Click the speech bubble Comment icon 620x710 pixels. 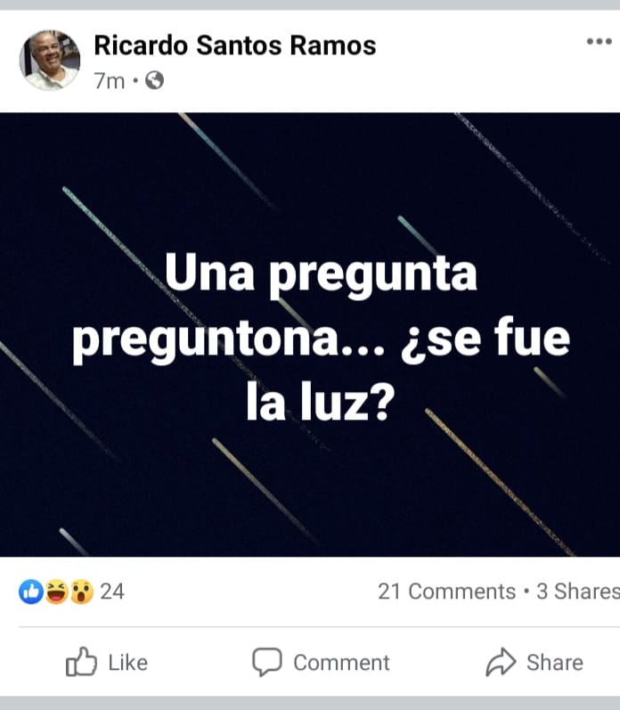pos(267,662)
